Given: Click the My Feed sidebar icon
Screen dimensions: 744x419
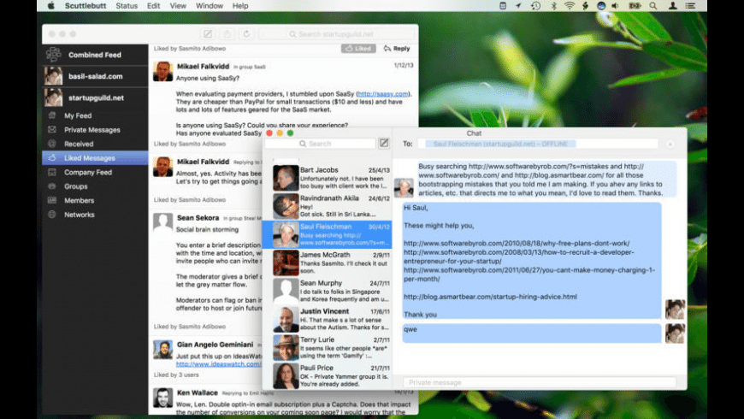Looking at the screenshot, I should (52, 115).
